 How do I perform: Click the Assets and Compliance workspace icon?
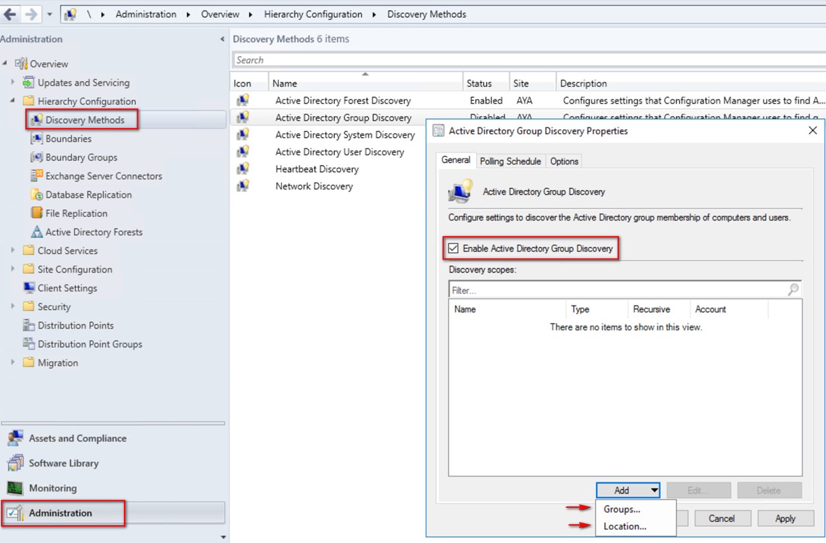pyautogui.click(x=15, y=439)
